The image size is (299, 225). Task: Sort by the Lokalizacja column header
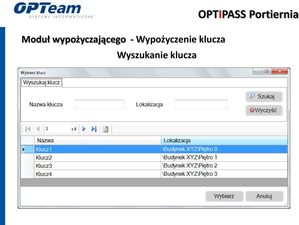coord(224,141)
